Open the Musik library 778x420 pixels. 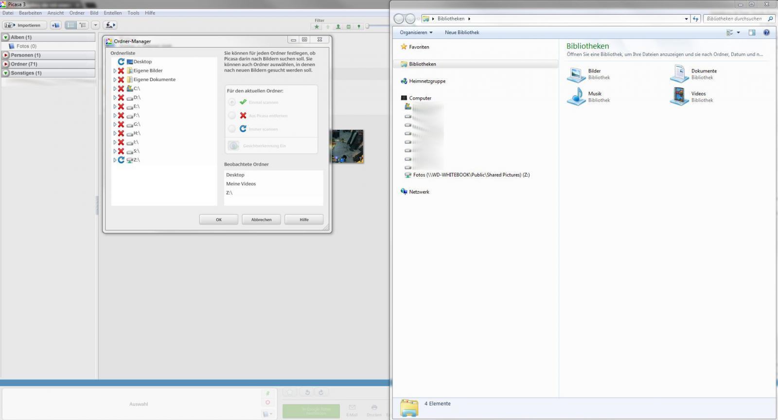click(589, 97)
